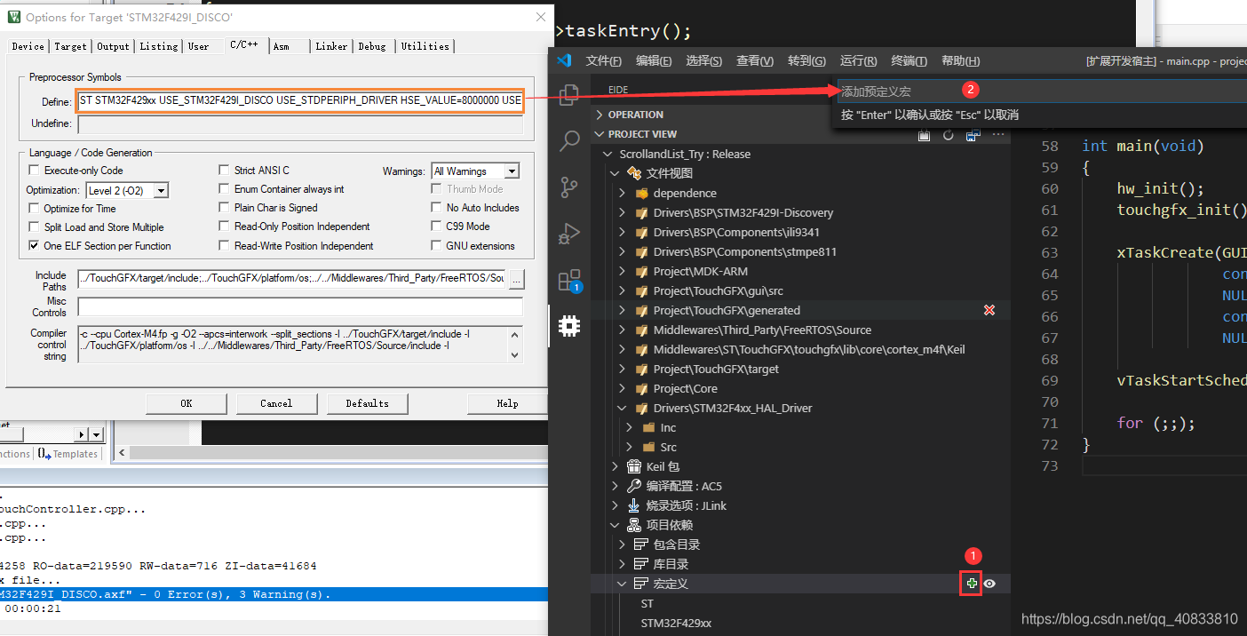
Task: Collapse 宏定义 node
Action: [623, 584]
